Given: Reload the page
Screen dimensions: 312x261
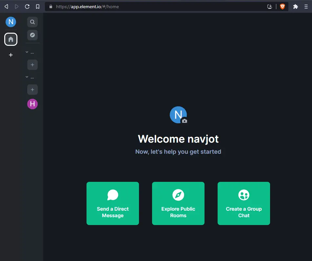Looking at the screenshot, I should point(27,7).
